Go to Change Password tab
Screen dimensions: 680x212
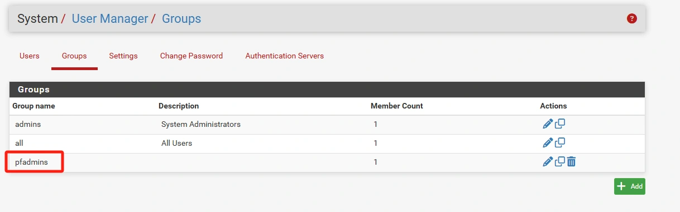[191, 56]
